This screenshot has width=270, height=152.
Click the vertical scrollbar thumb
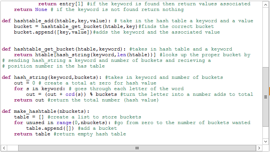pyautogui.click(x=265, y=97)
